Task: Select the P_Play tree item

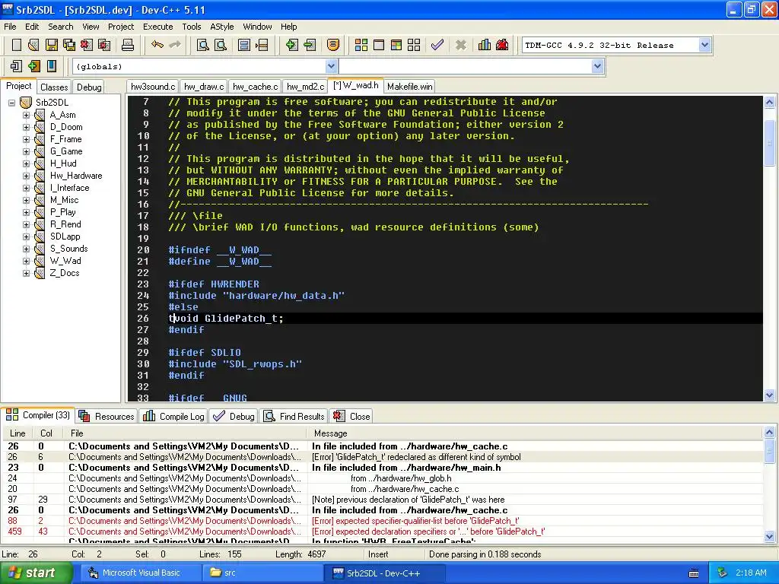Action: click(63, 212)
